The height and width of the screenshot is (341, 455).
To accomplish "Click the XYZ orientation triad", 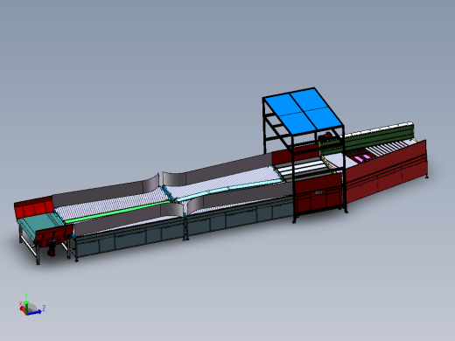I will pos(31,305).
